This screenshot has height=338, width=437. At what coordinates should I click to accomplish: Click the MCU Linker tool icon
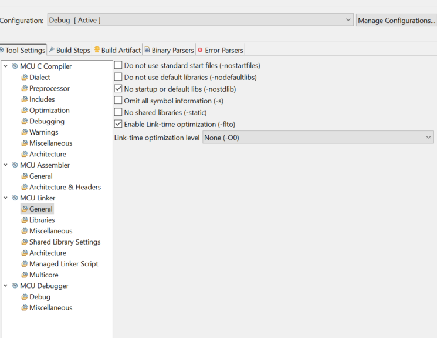(x=15, y=198)
